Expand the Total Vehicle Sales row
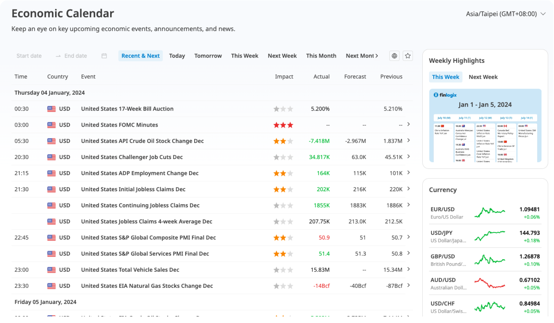Image resolution: width=554 pixels, height=323 pixels. [x=409, y=269]
